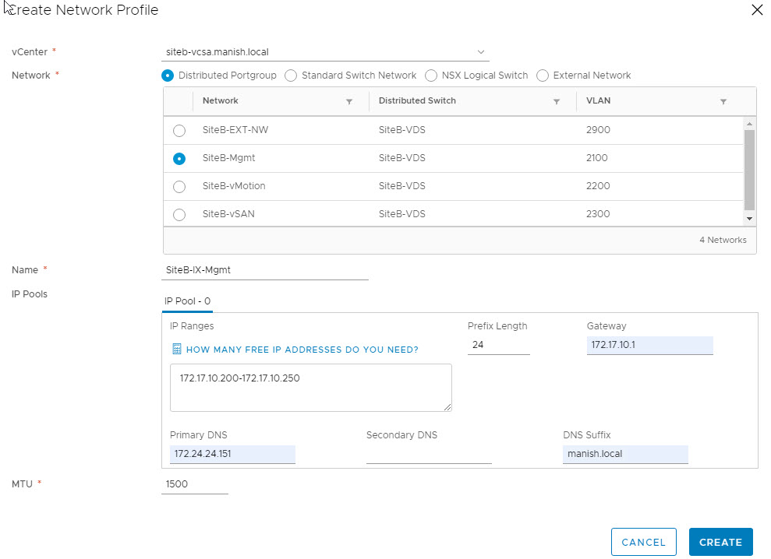Open the Network column filter icon

pos(348,101)
